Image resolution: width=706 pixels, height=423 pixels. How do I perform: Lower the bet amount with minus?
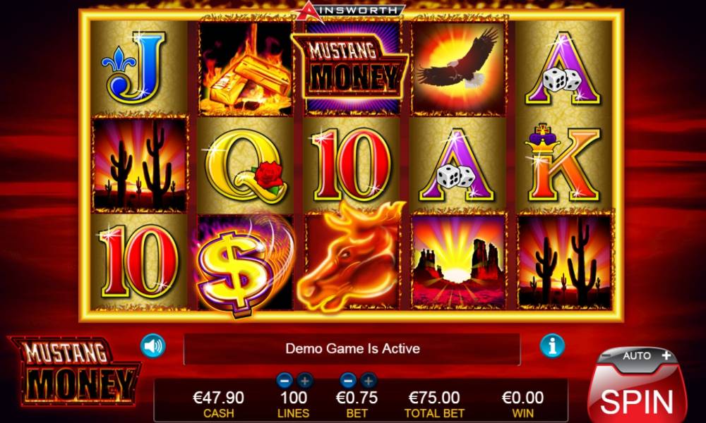coord(347,381)
